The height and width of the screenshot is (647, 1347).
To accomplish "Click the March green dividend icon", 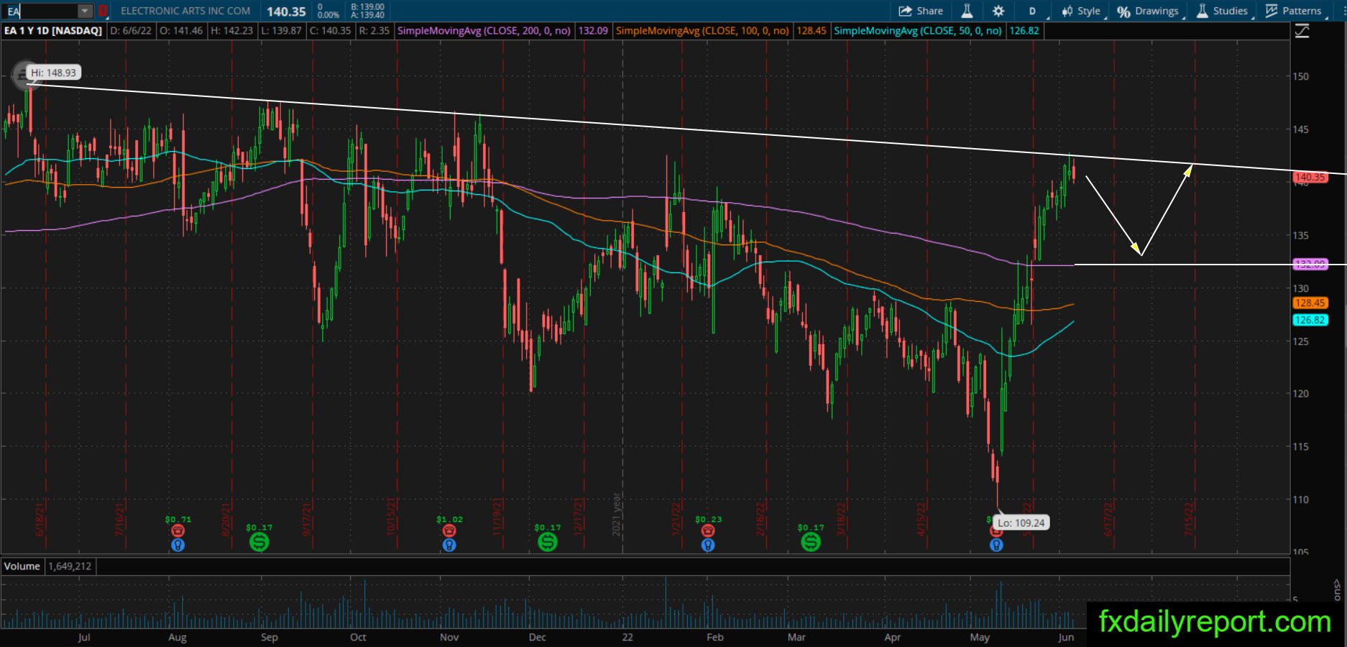I will (811, 542).
